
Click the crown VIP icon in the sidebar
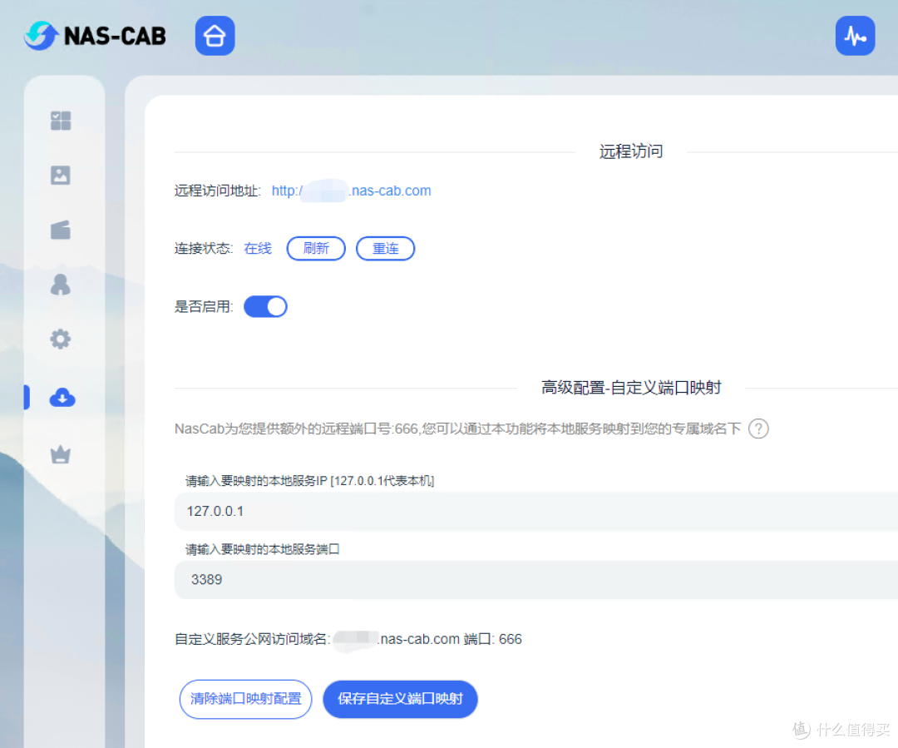point(60,455)
